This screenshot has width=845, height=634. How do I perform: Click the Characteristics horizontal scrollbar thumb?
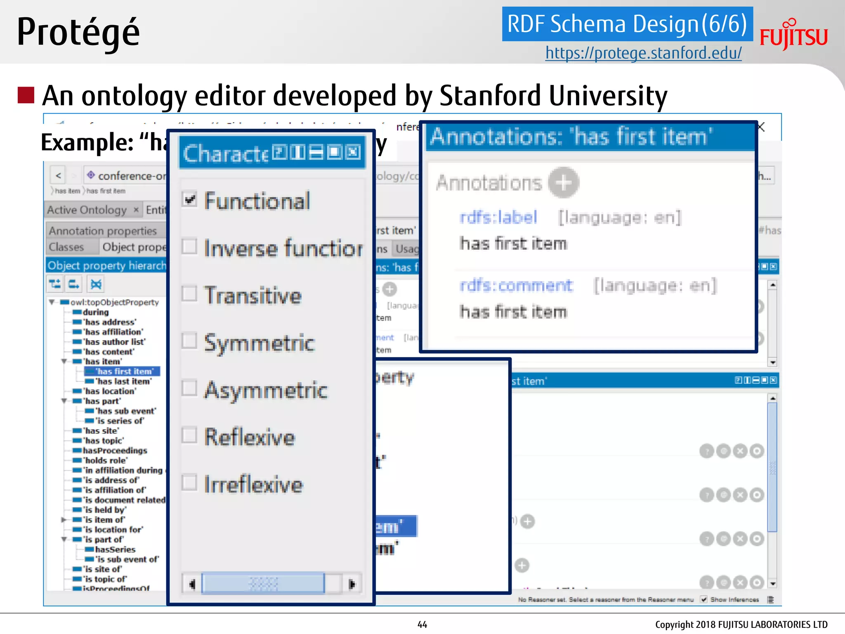263,584
